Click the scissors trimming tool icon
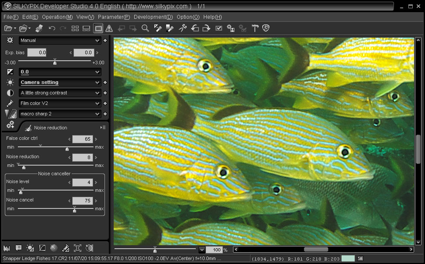425x264 pixels. click(x=183, y=28)
